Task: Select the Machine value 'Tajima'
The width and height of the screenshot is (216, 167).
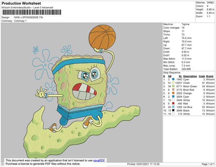Action: pos(185,24)
